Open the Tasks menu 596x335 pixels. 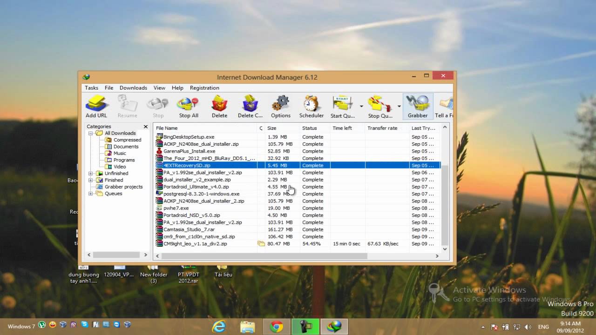point(91,87)
